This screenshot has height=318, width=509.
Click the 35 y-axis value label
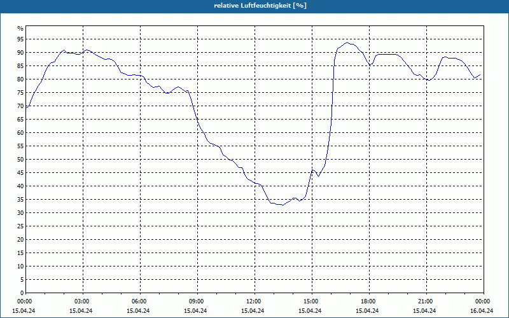tap(20, 200)
